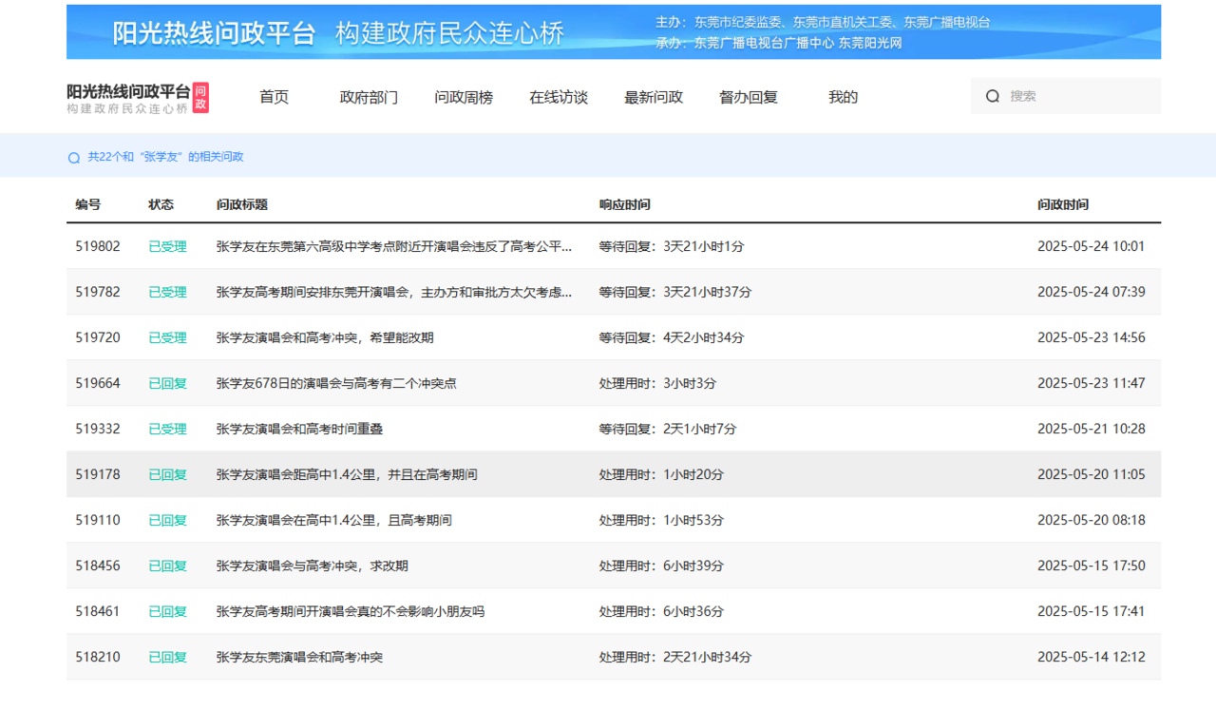Select inquiry number 519178
Viewport: 1216px width, 710px height.
(x=98, y=474)
